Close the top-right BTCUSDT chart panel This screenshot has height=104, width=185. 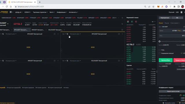tap(122, 34)
